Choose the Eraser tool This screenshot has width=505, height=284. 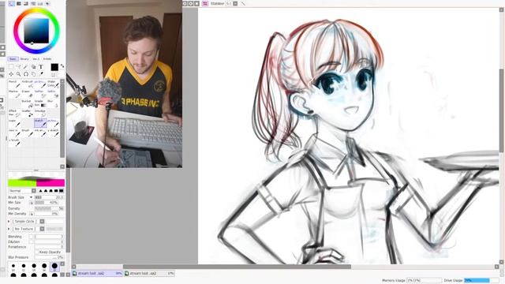tap(28, 94)
